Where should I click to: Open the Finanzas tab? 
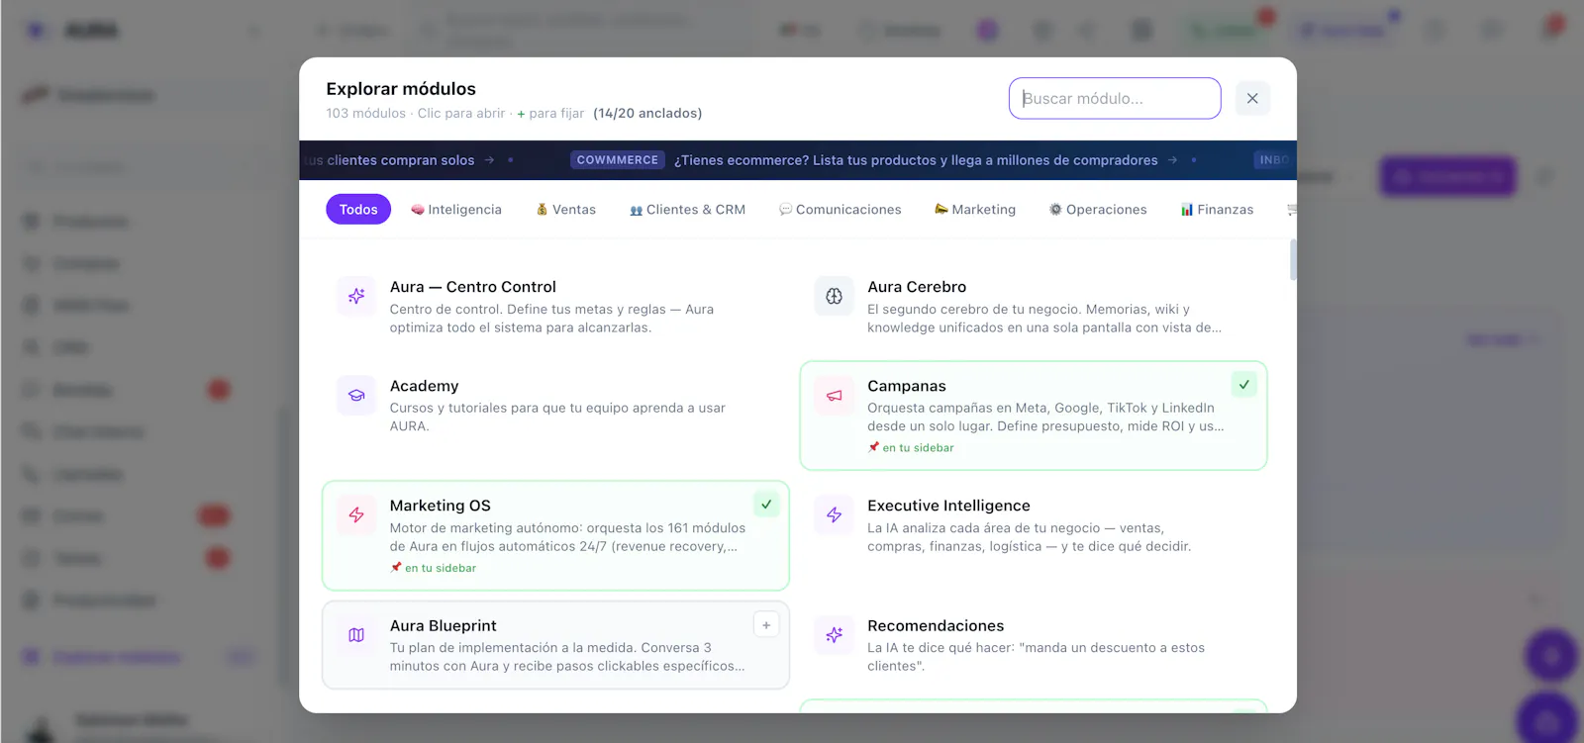1217,210
